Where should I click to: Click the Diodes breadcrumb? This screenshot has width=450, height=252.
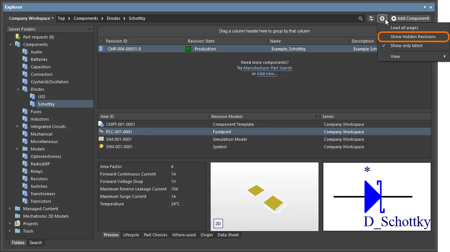(x=114, y=18)
